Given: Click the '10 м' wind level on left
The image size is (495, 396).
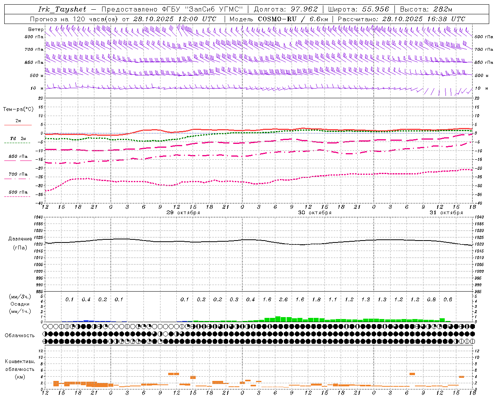Looking at the screenshot, I should click(x=37, y=89).
